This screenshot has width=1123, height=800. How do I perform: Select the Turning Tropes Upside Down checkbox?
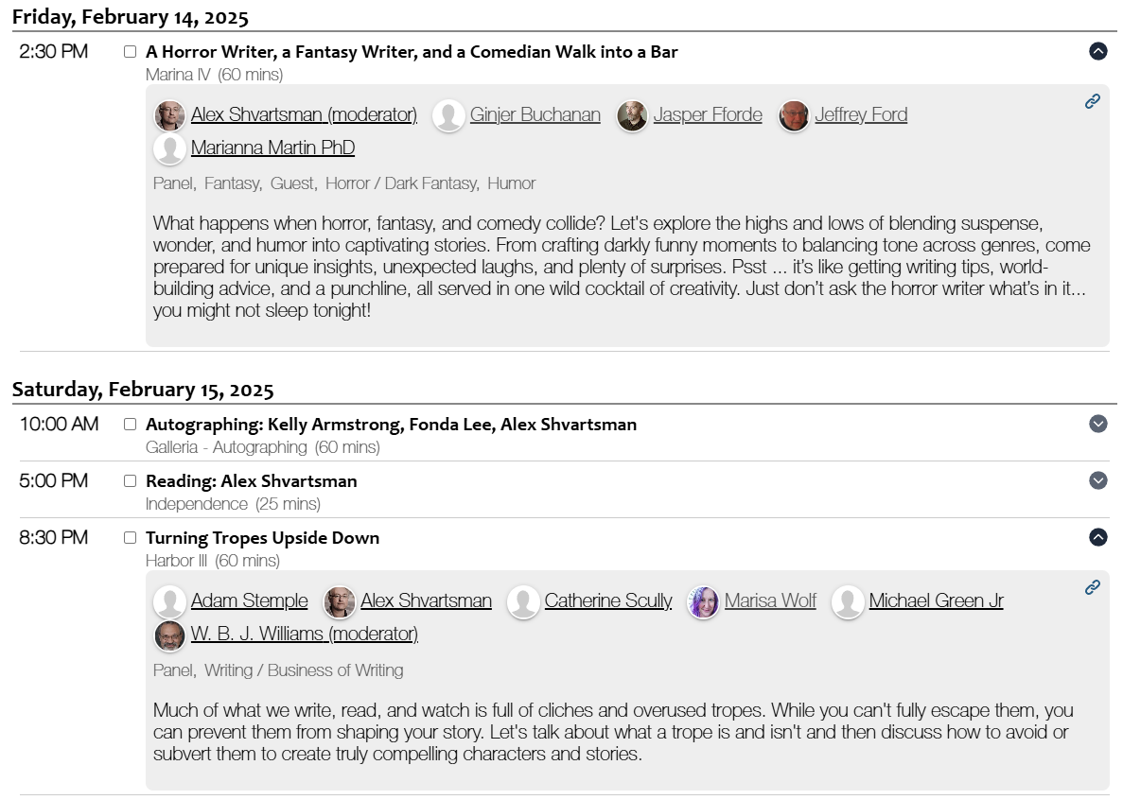click(131, 538)
